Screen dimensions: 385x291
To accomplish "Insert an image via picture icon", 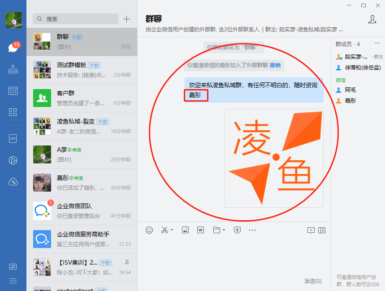I will [x=185, y=230].
